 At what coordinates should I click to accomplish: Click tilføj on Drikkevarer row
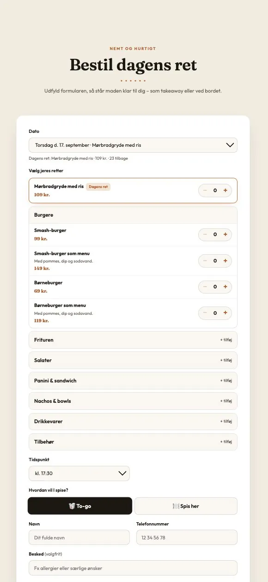click(x=226, y=421)
